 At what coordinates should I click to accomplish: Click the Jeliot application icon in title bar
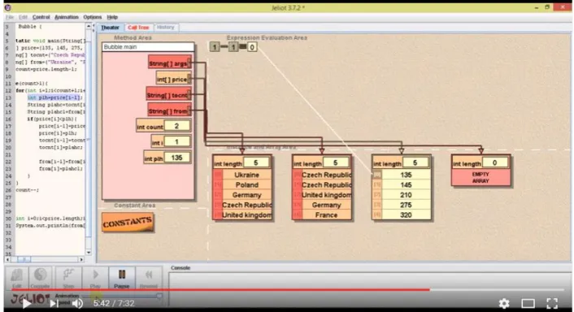tap(7, 7)
